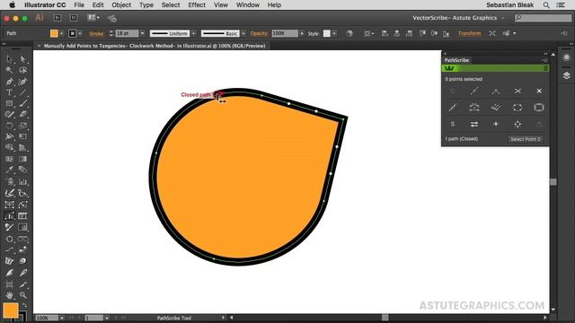Select the Paintbrush tool
This screenshot has height=323, width=575.
tap(23, 104)
